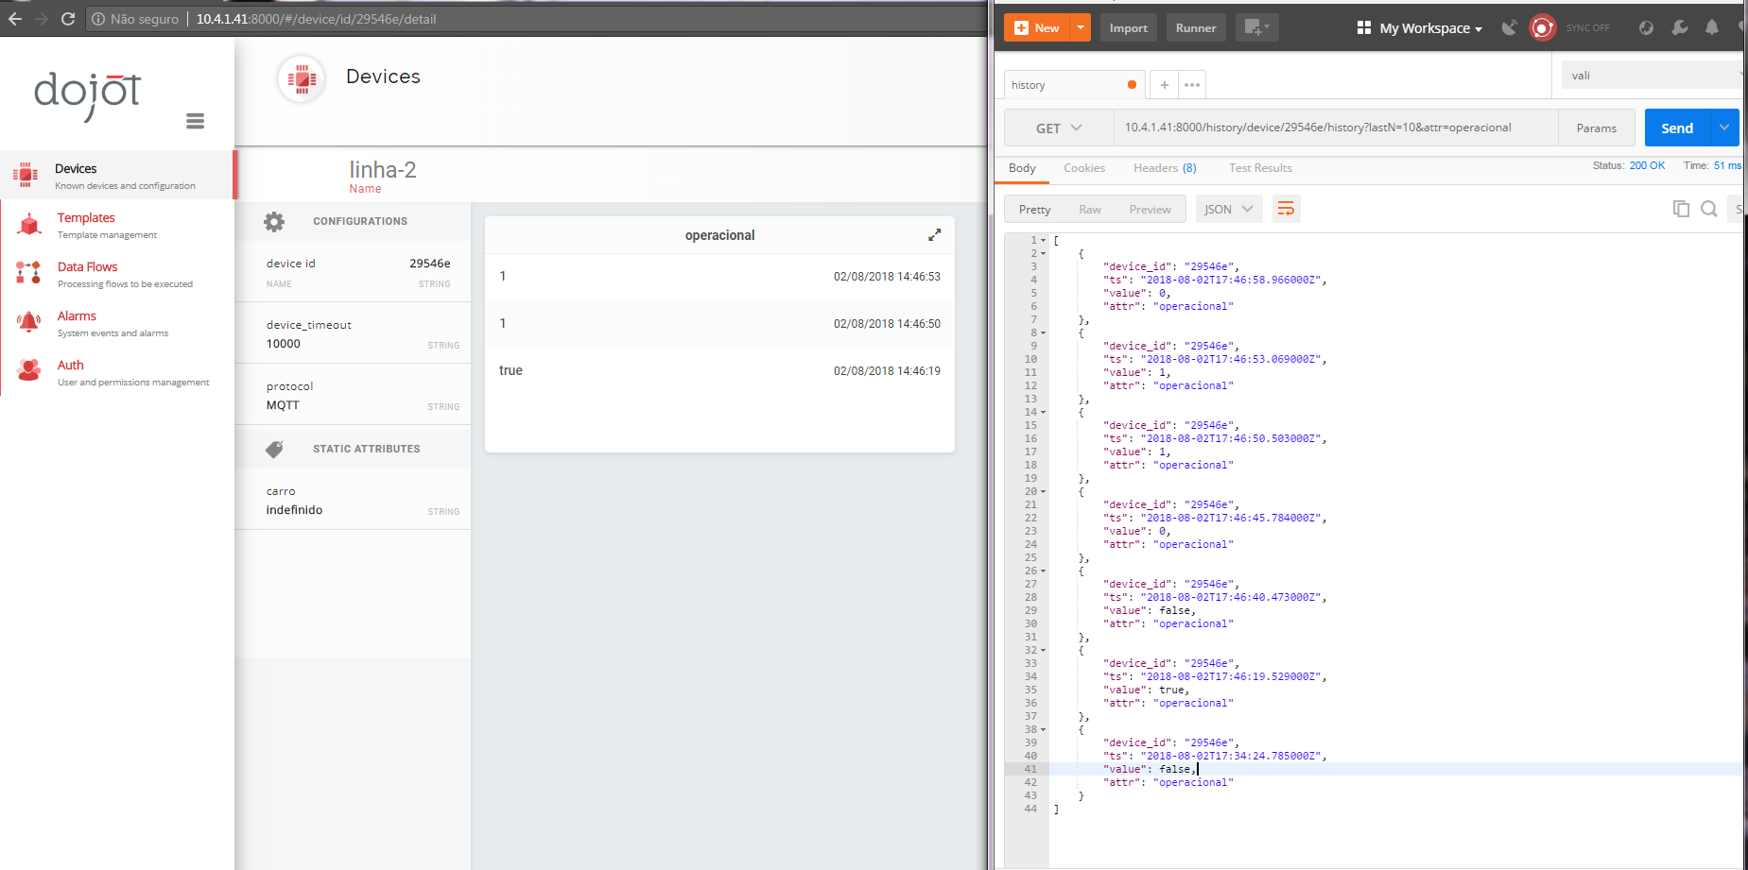Add a new request tab
1748x870 pixels.
click(x=1164, y=85)
